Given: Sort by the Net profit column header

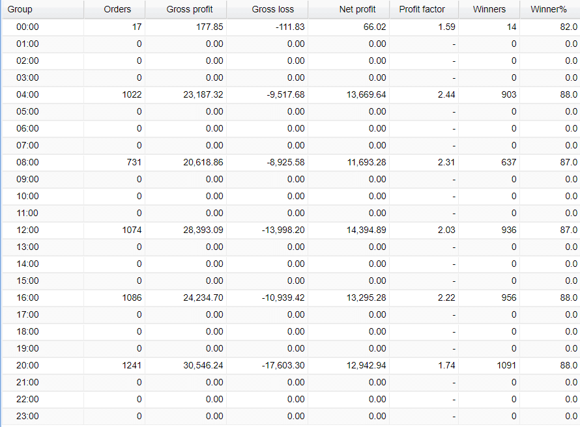Looking at the screenshot, I should (x=358, y=9).
